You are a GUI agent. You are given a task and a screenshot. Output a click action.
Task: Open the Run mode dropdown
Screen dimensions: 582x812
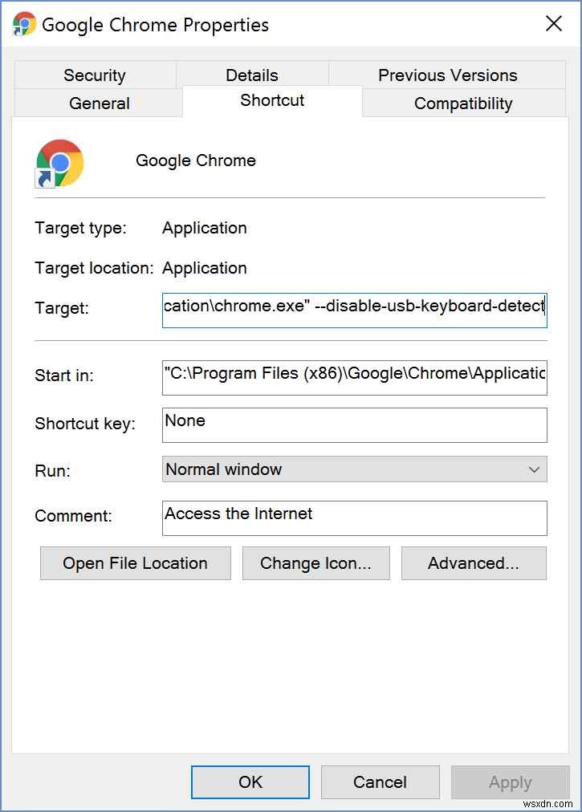(x=532, y=469)
